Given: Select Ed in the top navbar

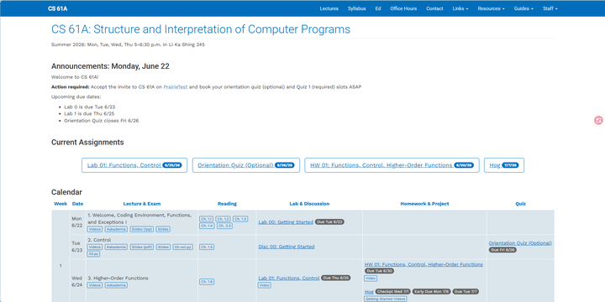Looking at the screenshot, I should pyautogui.click(x=378, y=8).
